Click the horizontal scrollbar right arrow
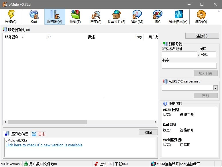Screen dimensions: 222x167 [x=155, y=122]
